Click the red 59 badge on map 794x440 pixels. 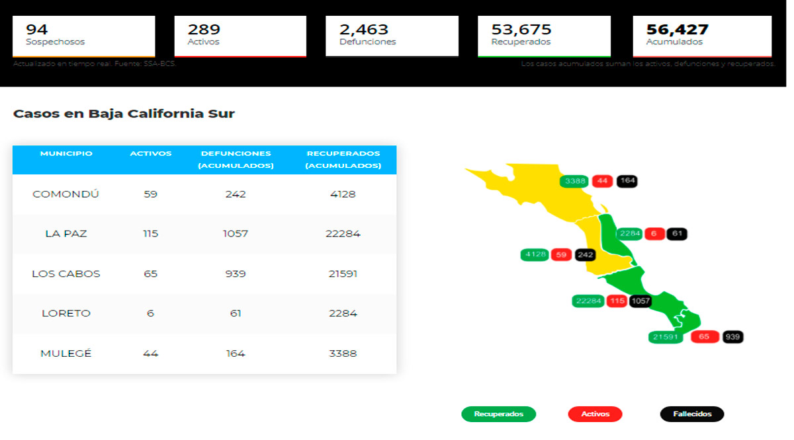click(x=561, y=255)
